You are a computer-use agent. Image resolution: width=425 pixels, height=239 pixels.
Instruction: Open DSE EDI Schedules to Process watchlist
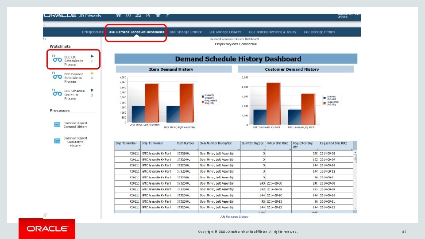[74, 61]
